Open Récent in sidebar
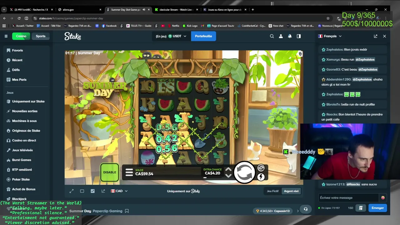Viewport: 400px width, 225px height. point(26,60)
